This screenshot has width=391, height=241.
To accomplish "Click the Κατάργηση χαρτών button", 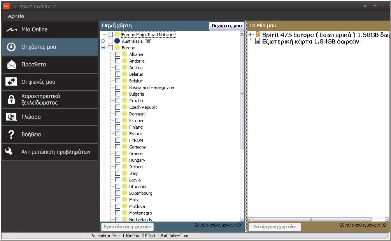I will 275,227.
